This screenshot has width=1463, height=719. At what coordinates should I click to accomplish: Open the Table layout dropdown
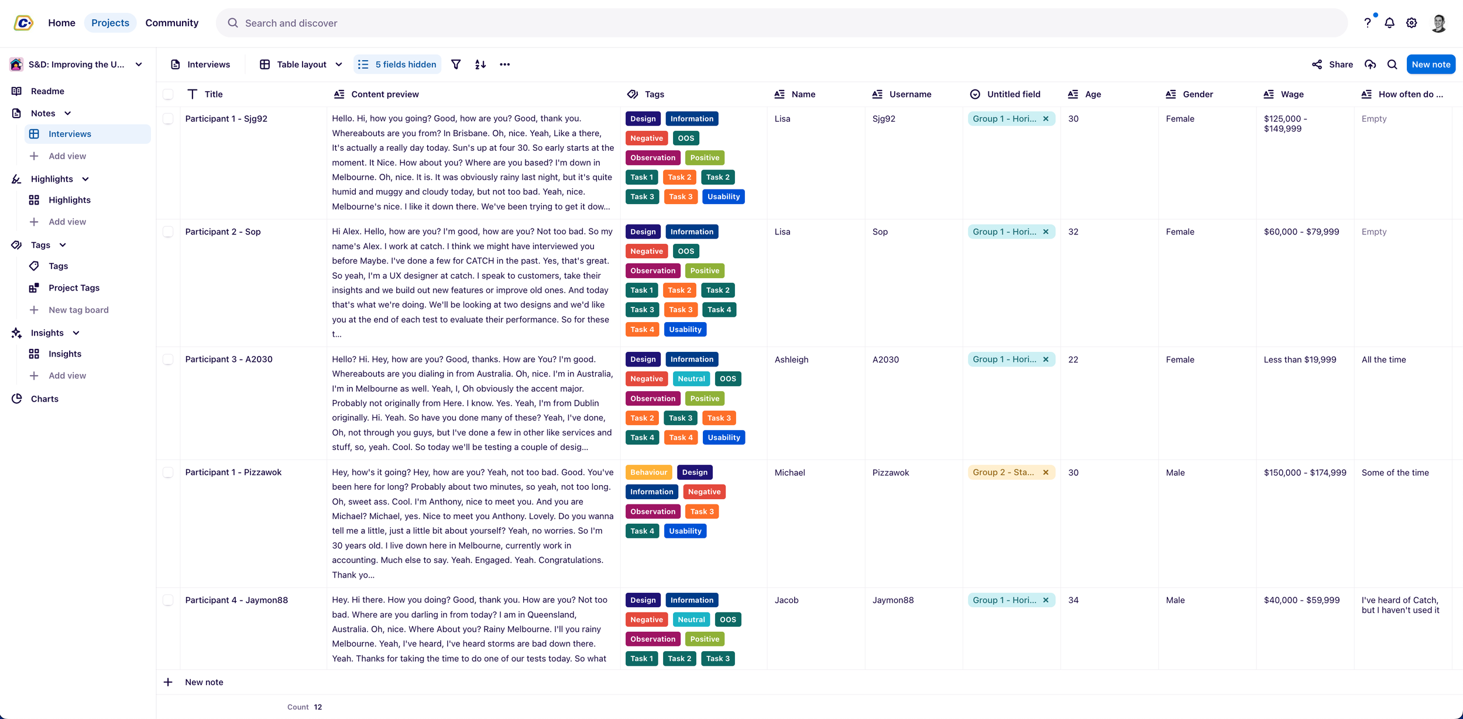coord(301,64)
